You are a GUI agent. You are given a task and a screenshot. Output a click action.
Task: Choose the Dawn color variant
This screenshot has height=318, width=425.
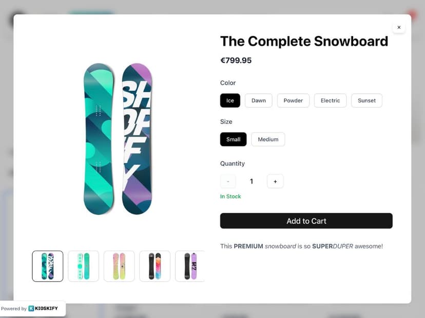coord(258,100)
